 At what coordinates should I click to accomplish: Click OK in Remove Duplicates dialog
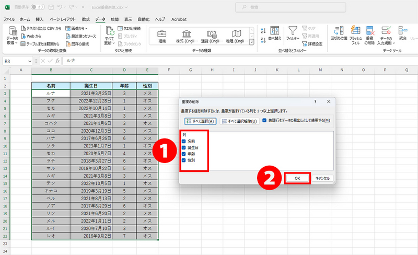click(297, 178)
